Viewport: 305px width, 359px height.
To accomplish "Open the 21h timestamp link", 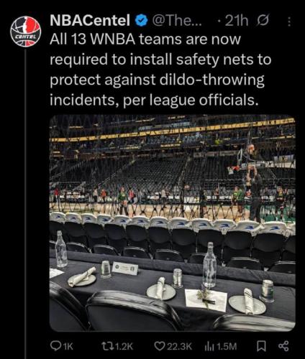I will pyautogui.click(x=237, y=21).
